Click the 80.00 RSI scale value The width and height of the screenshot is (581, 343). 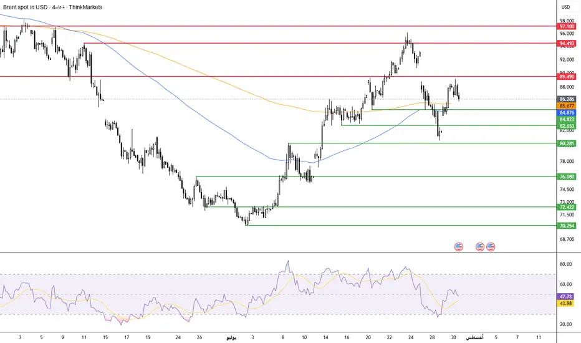tap(565, 264)
